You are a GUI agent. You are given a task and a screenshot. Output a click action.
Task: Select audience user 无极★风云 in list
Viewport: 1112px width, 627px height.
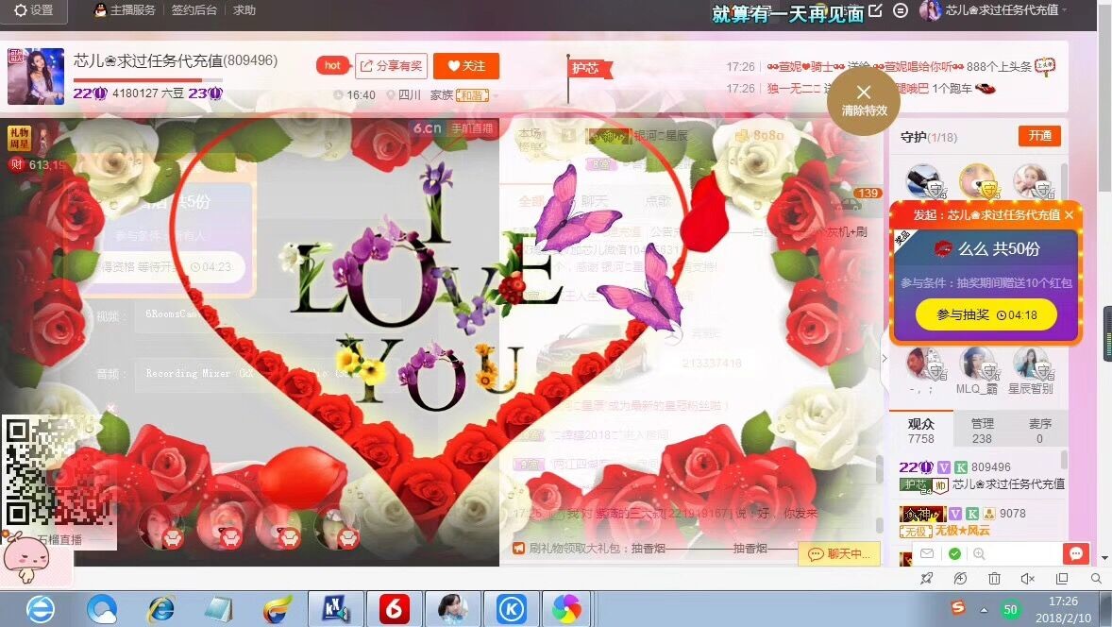[x=982, y=521]
